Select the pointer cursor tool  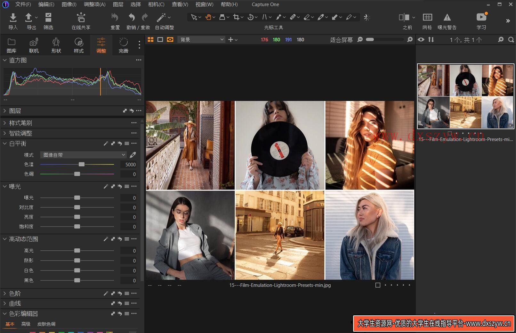pyautogui.click(x=194, y=17)
